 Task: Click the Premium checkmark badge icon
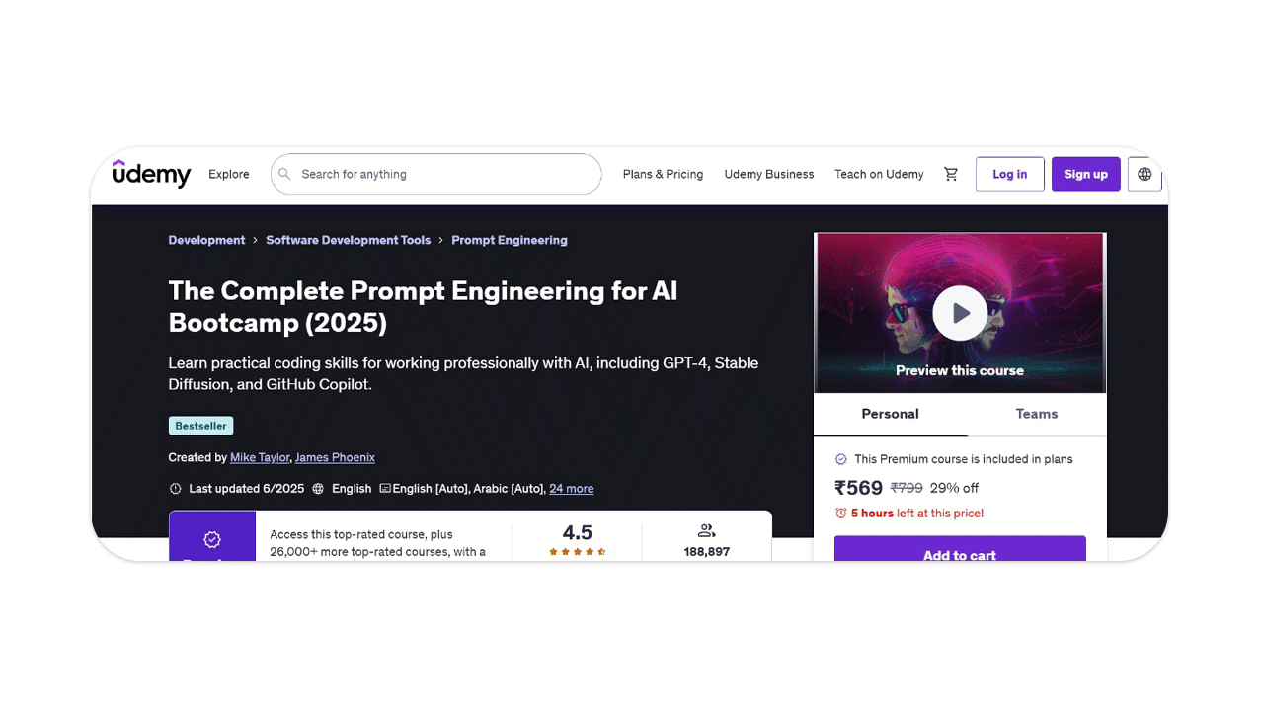point(841,459)
